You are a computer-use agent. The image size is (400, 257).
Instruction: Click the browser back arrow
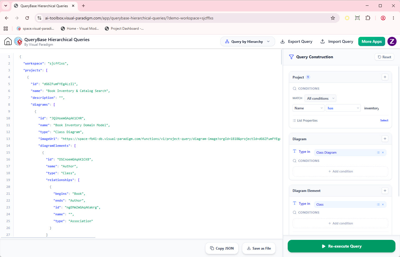click(x=7, y=18)
